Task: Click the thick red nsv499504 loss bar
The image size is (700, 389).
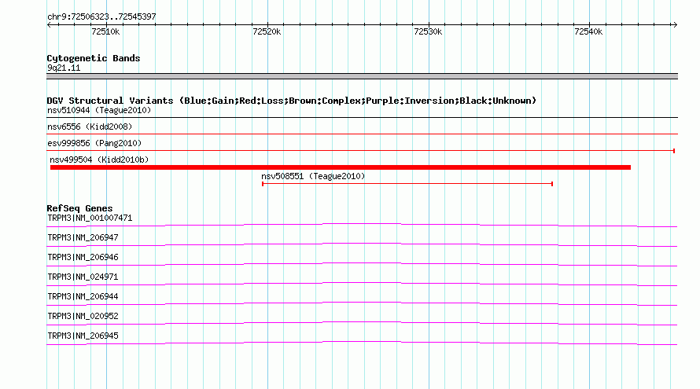Action: 341,167
